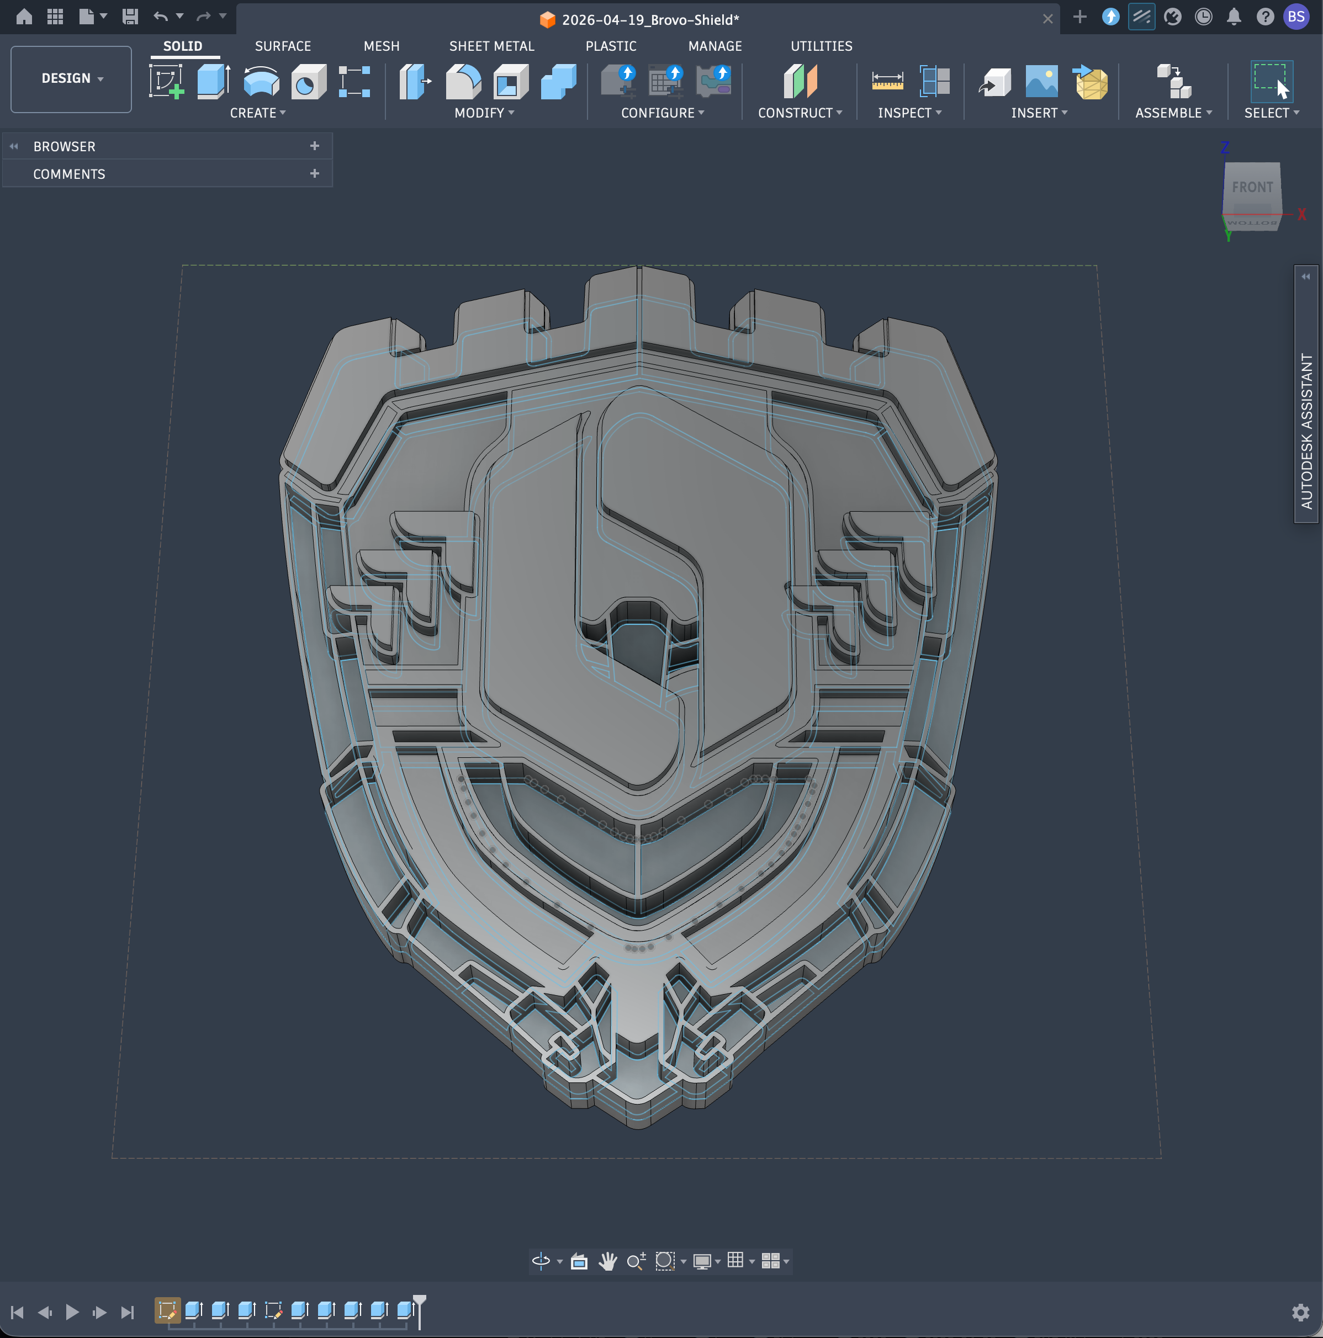Select the Offset Plane construct tool

coord(800,82)
